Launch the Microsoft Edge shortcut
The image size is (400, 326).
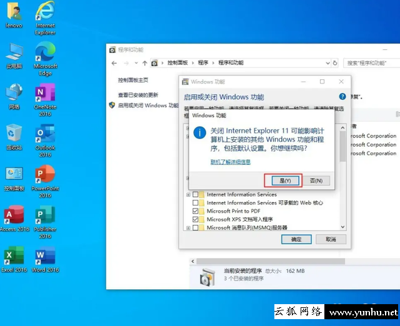tap(45, 59)
